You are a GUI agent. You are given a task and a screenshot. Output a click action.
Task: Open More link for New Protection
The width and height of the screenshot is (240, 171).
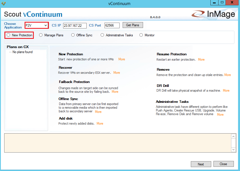(122, 59)
